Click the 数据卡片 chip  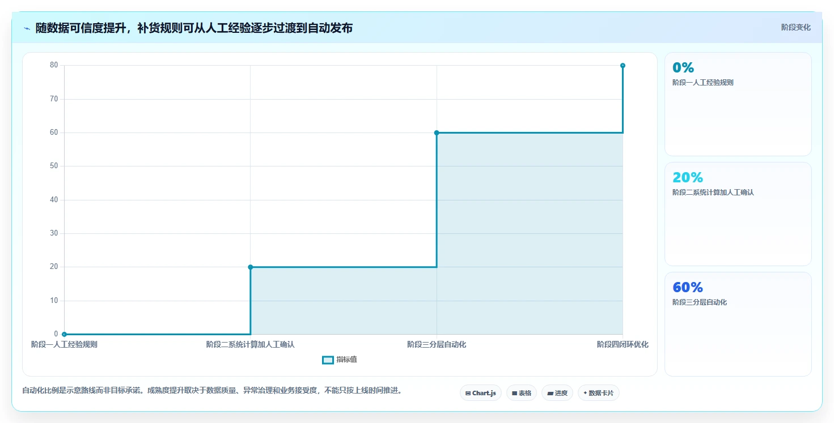click(x=598, y=393)
